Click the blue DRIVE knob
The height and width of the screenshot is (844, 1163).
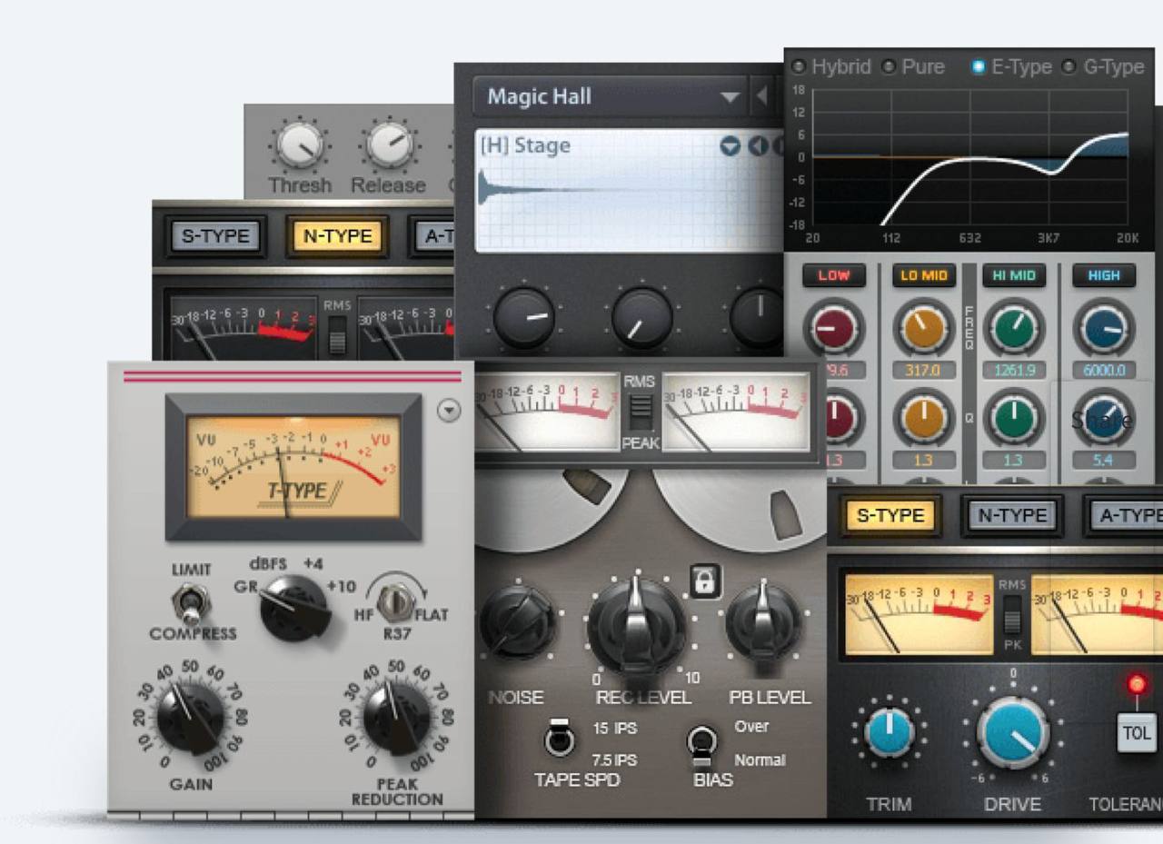[1012, 732]
